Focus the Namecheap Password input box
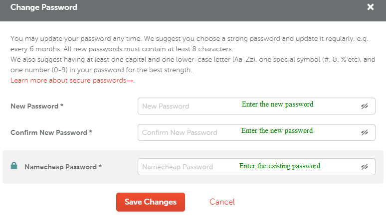The width and height of the screenshot is (386, 221). [256, 167]
